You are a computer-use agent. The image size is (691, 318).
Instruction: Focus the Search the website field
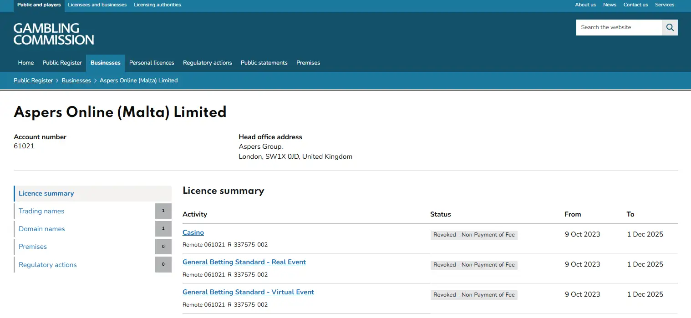coord(619,27)
